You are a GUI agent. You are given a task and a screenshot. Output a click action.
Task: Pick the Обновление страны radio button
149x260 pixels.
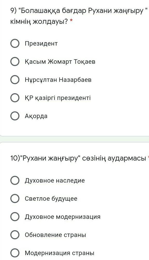15,235
